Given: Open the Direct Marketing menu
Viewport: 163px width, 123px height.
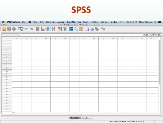Looking at the screenshot, I should [x=74, y=22].
